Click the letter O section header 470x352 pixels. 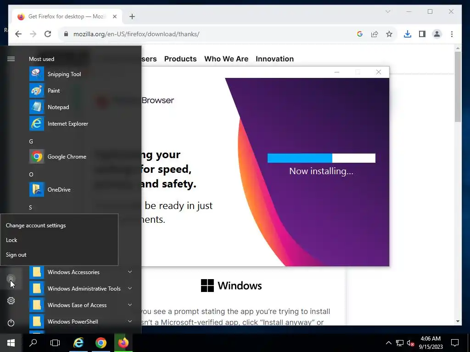(x=31, y=174)
